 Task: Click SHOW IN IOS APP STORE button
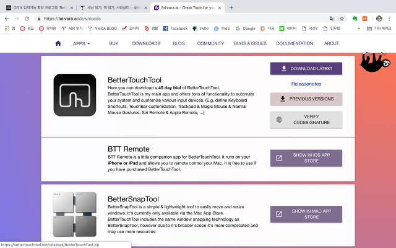[306, 158]
